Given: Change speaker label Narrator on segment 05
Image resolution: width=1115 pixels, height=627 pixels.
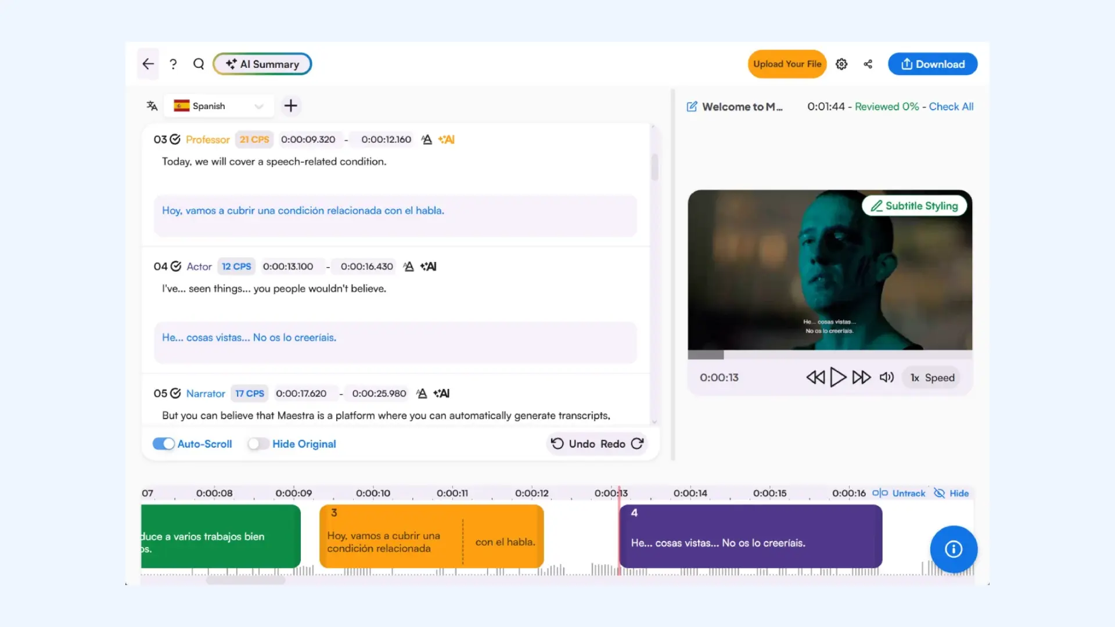Looking at the screenshot, I should click(x=206, y=394).
